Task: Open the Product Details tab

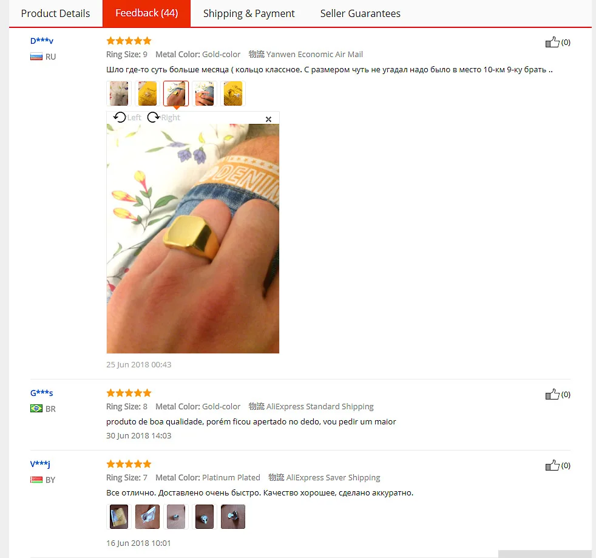Action: (55, 14)
